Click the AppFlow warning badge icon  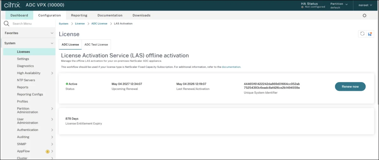(x=47, y=151)
